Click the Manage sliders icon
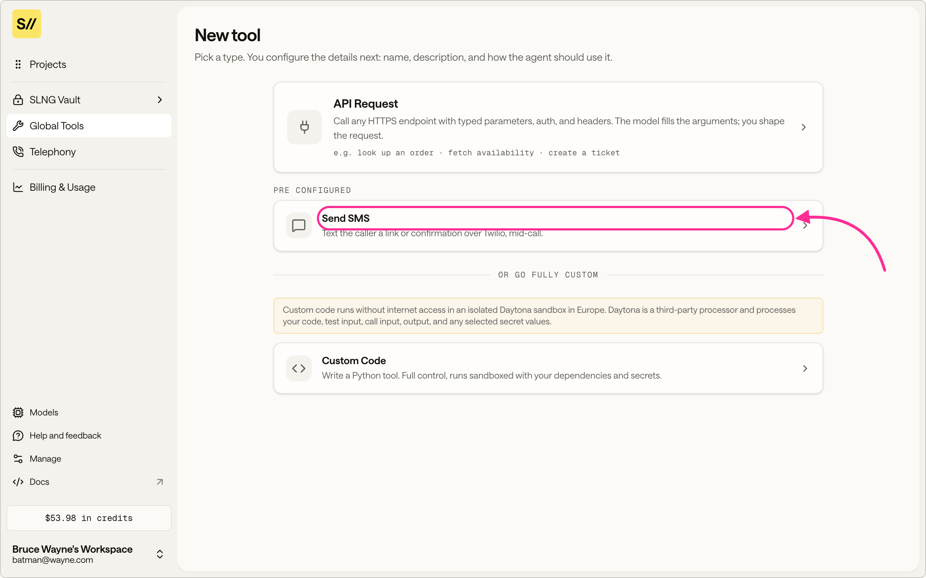Image resolution: width=926 pixels, height=578 pixels. pos(18,459)
